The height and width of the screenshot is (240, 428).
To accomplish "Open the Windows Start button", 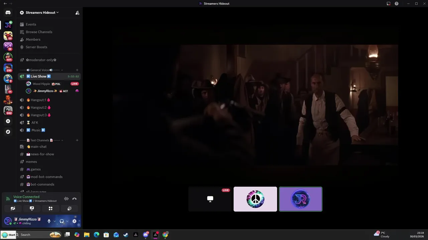I will point(8,235).
